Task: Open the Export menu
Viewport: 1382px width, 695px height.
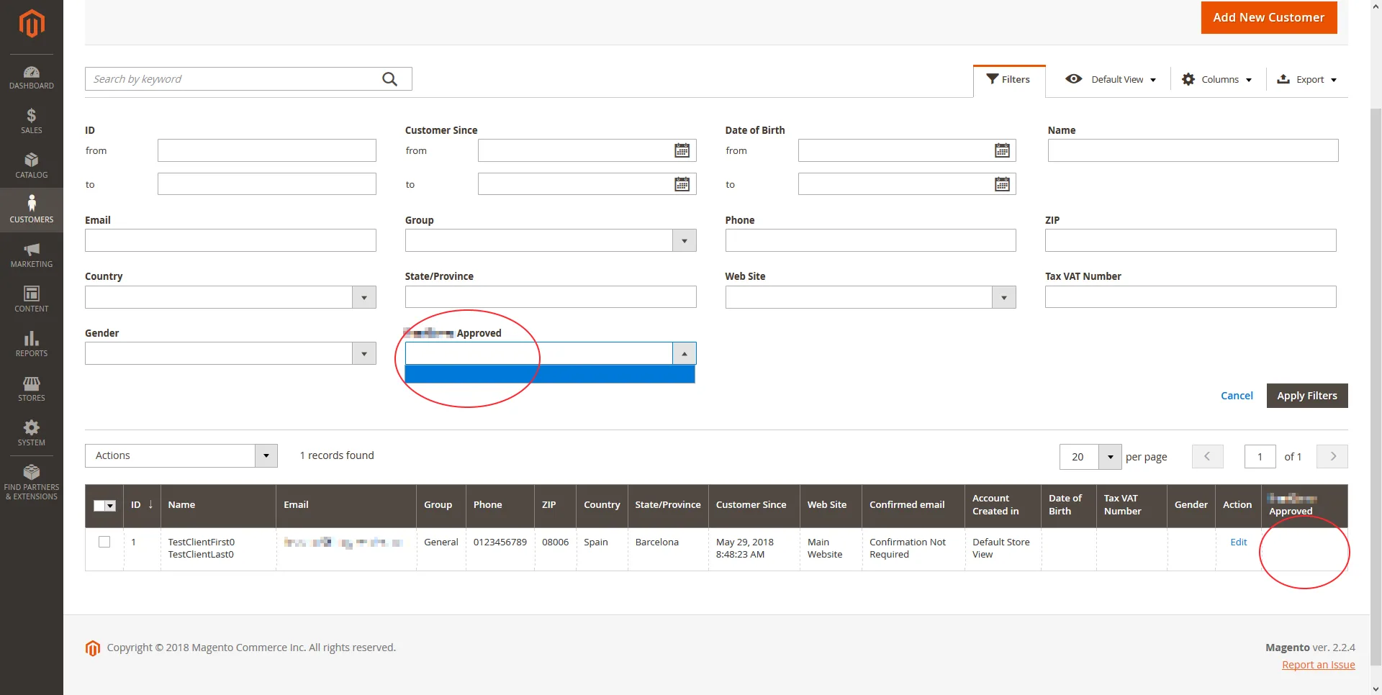Action: (x=1306, y=80)
